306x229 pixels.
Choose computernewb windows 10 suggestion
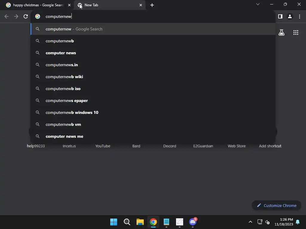coord(153,112)
